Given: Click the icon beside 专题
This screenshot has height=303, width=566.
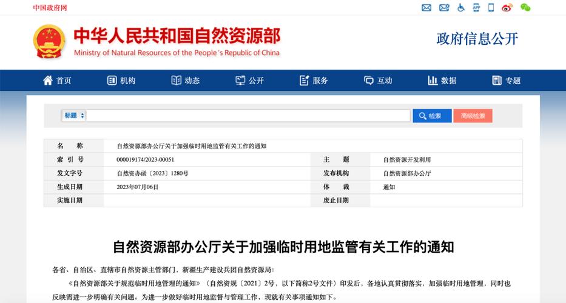Looking at the screenshot, I should click(x=497, y=80).
